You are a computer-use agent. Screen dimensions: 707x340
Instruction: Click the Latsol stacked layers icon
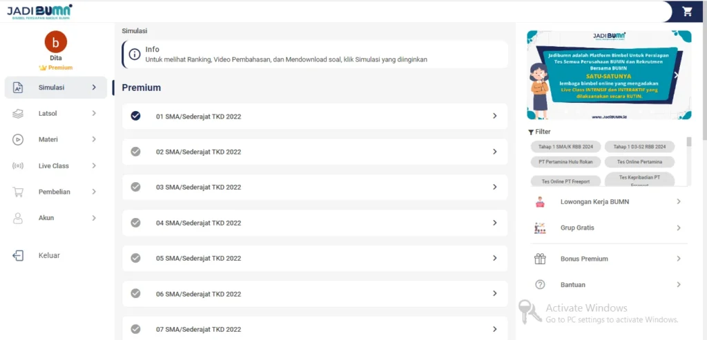(19, 114)
